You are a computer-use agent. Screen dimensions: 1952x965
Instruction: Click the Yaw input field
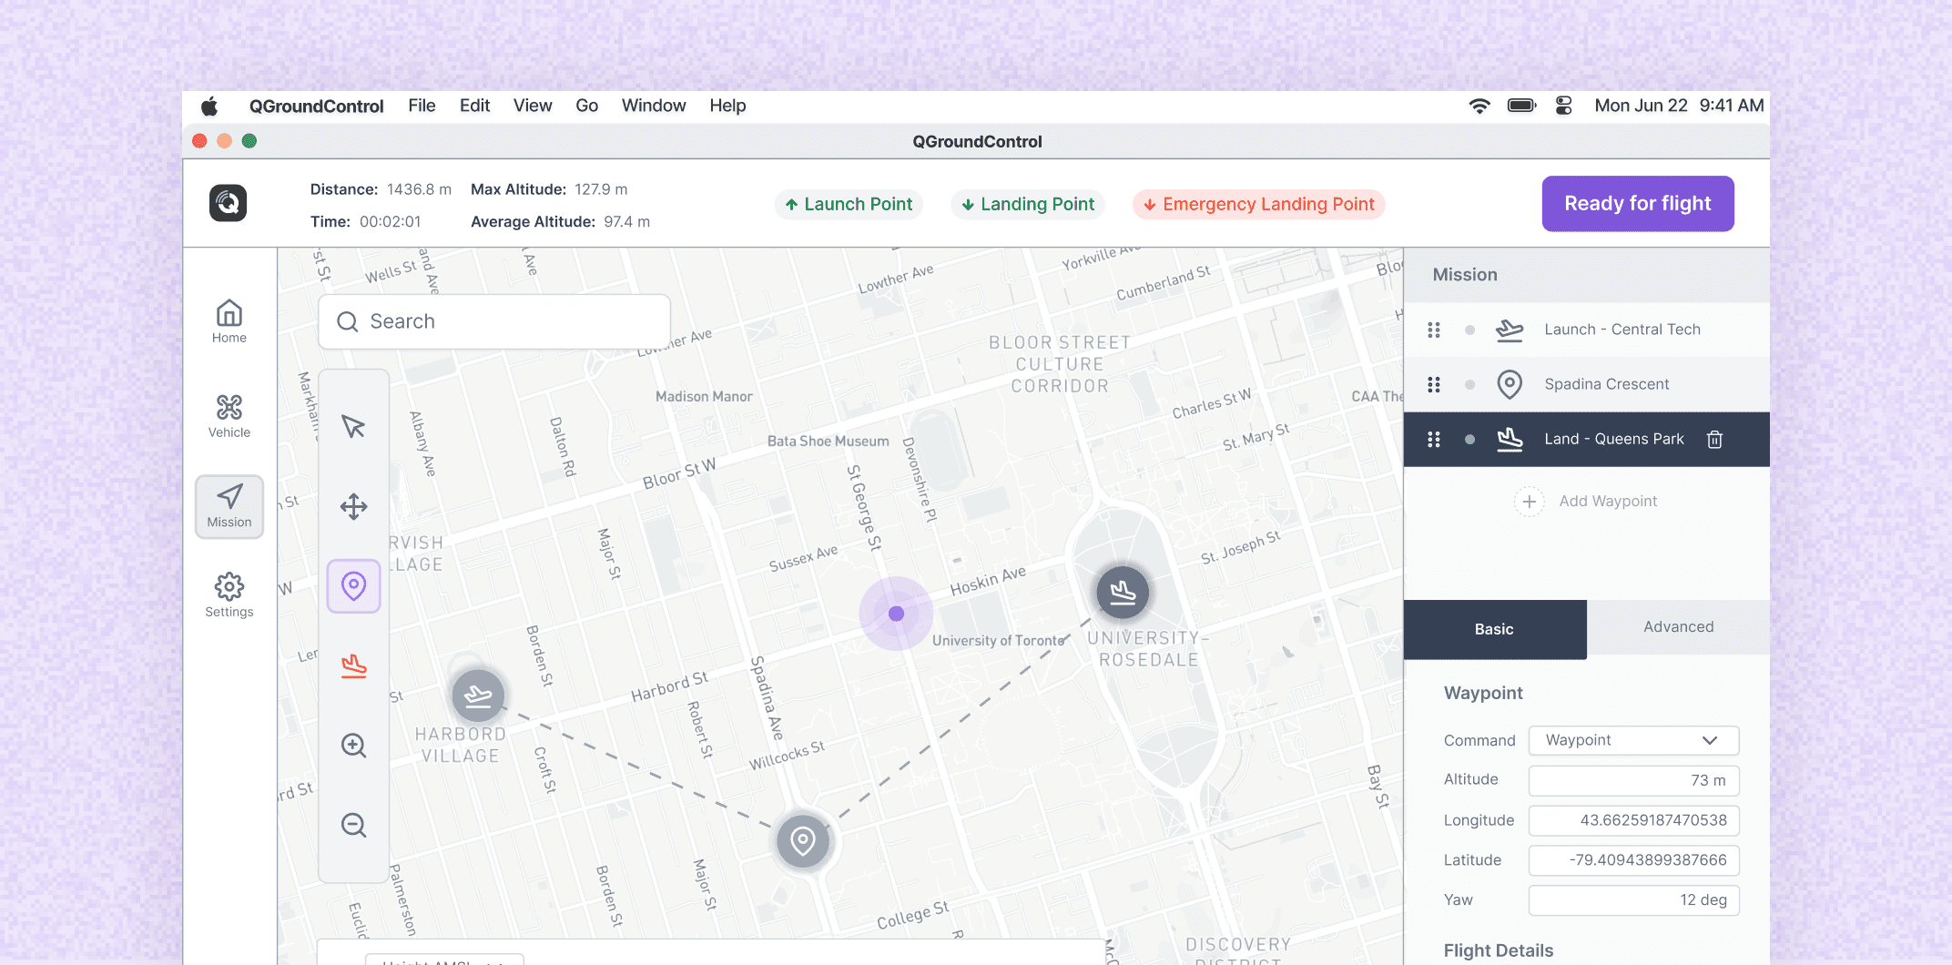tap(1633, 900)
